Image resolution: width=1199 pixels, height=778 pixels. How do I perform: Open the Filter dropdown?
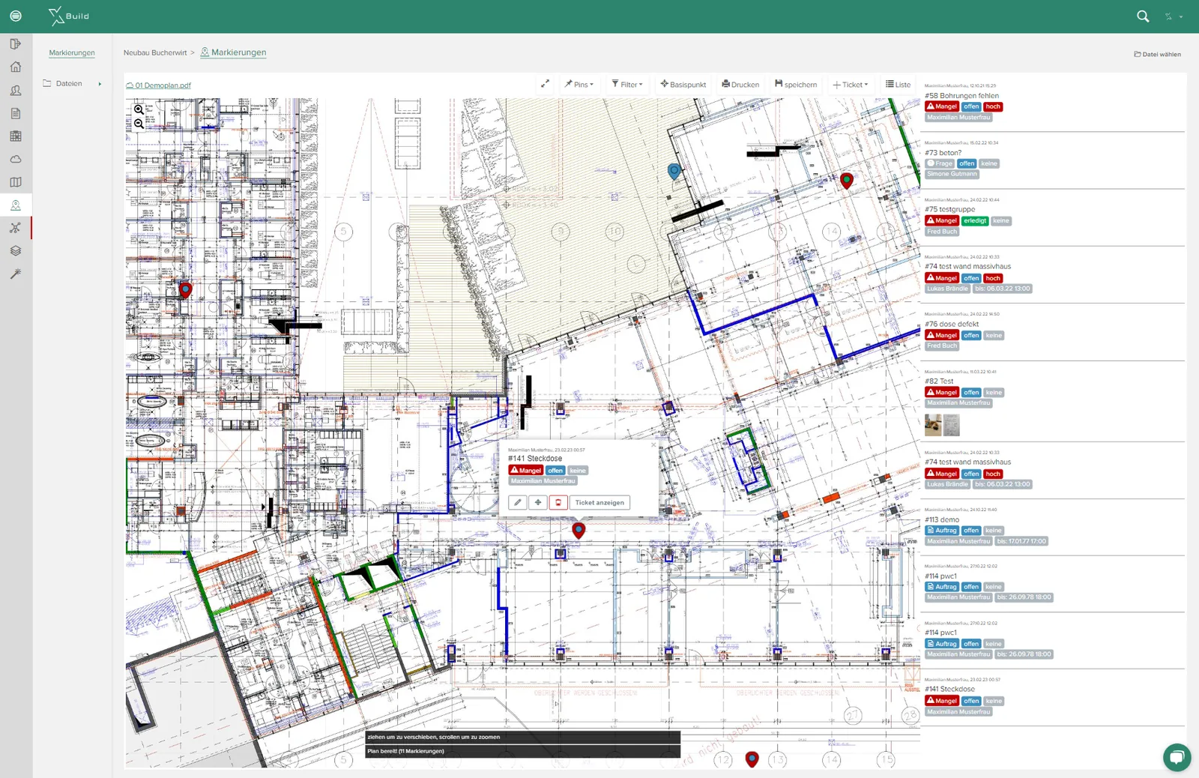tap(627, 85)
